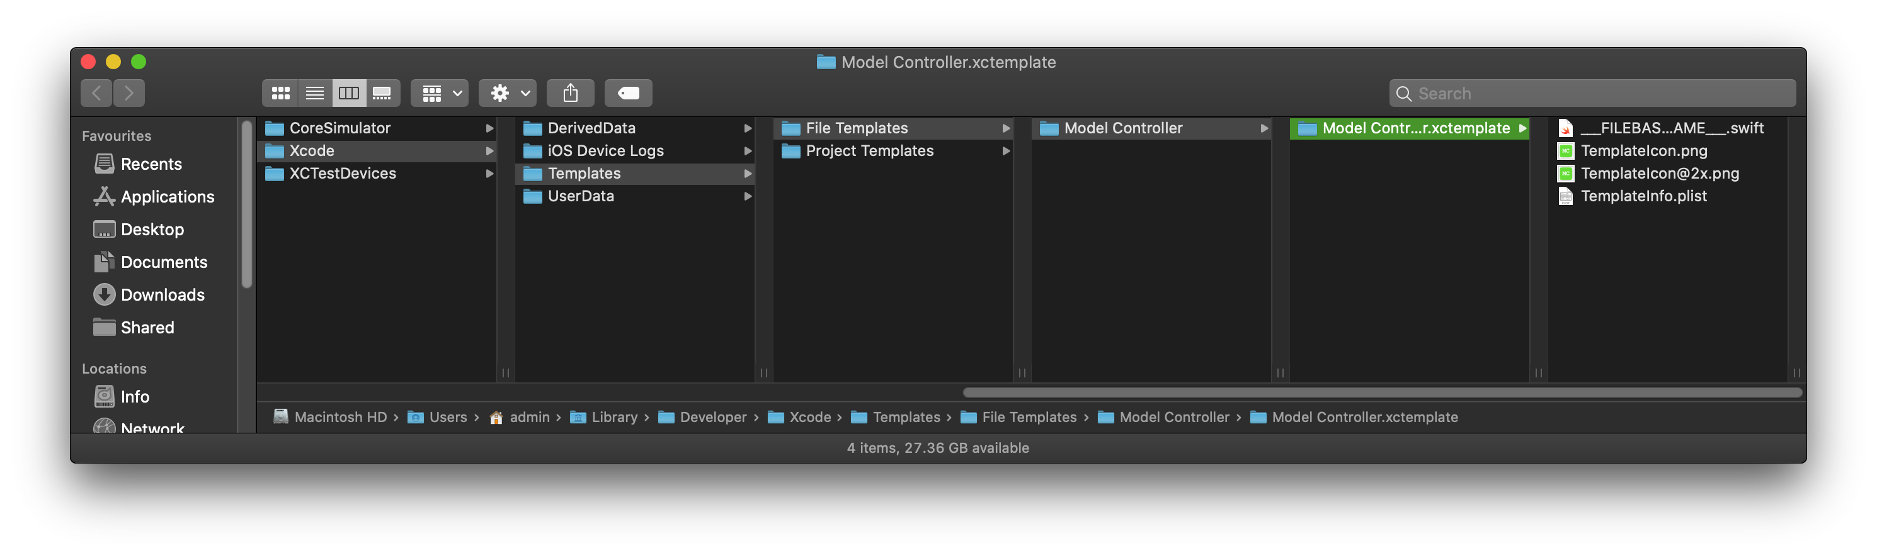1877x556 pixels.
Task: Open the action gear menu
Action: [x=508, y=93]
